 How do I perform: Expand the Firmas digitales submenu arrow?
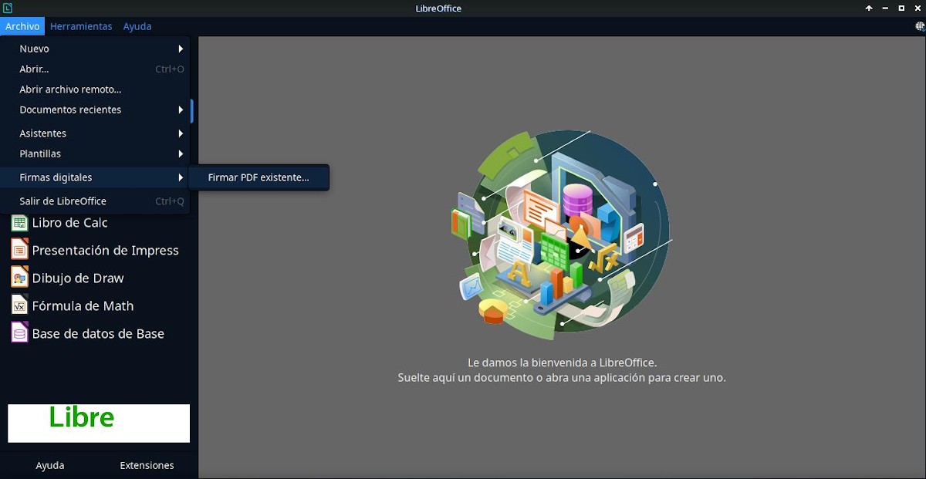tap(181, 177)
